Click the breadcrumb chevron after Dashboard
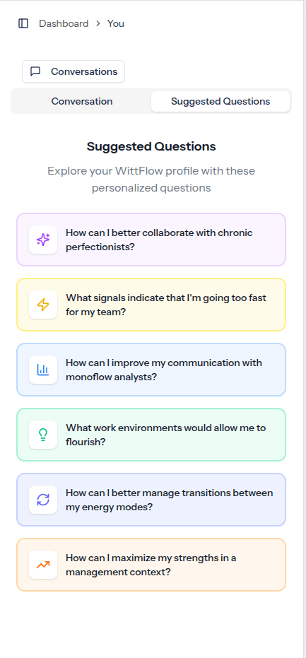Screen dimensions: 306x658 98,23
